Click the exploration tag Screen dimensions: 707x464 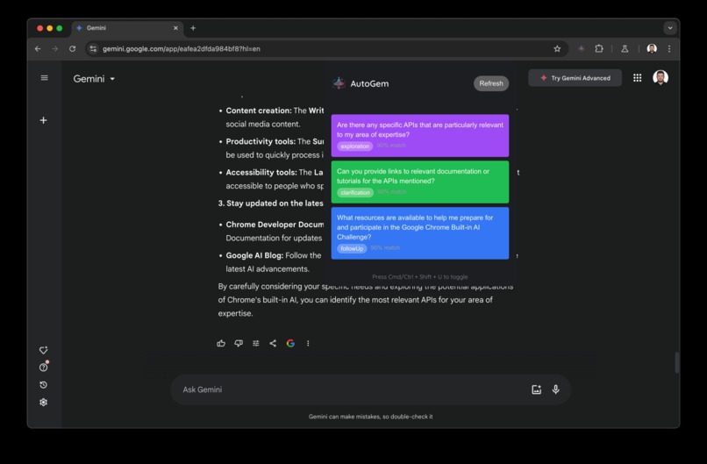pos(355,146)
